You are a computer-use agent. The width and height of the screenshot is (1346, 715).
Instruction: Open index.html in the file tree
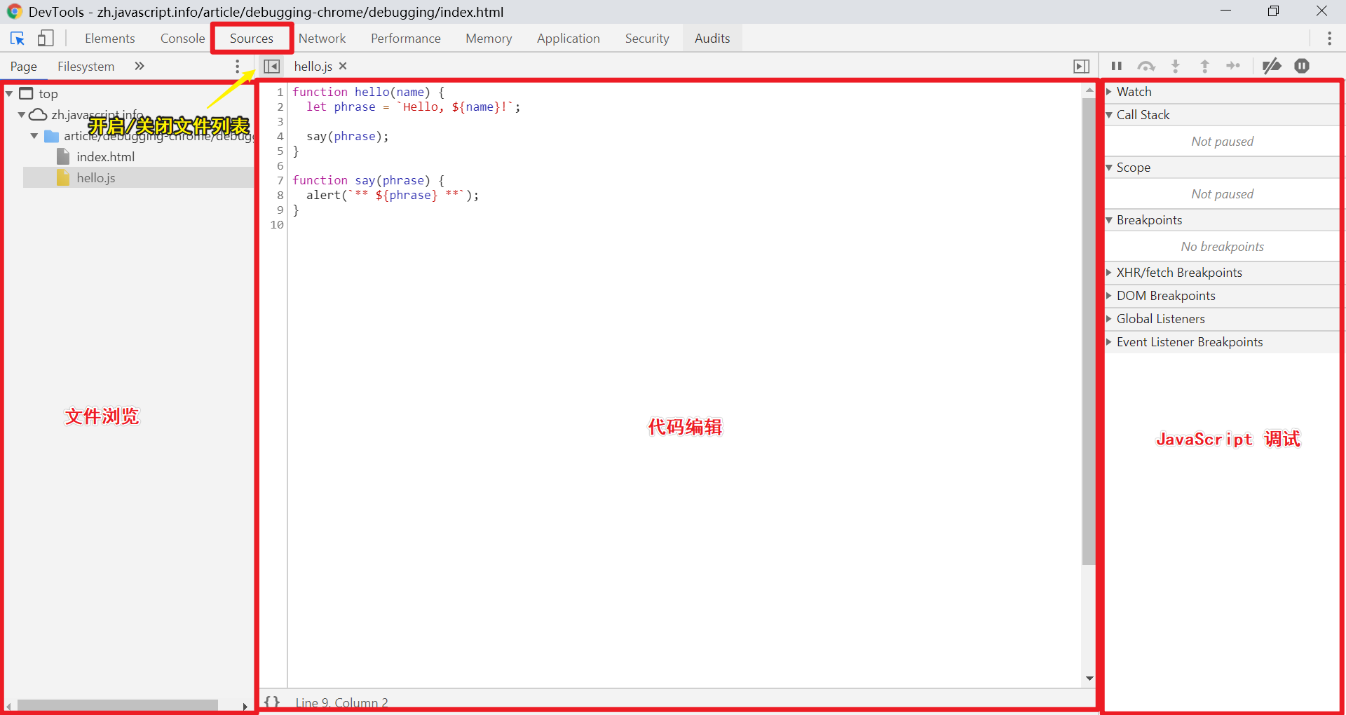pyautogui.click(x=105, y=157)
